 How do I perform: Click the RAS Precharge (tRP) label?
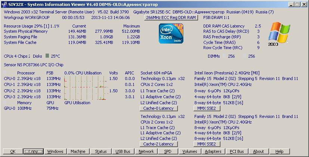(x=222, y=37)
